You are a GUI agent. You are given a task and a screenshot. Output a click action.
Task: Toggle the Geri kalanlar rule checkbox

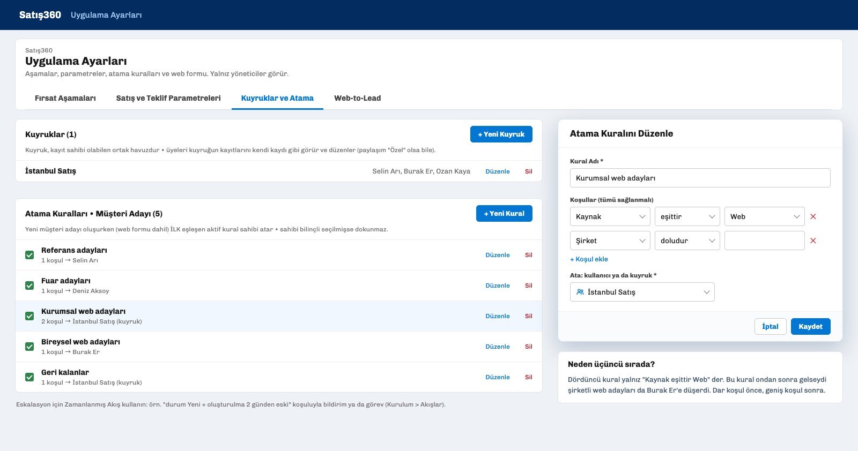tap(29, 377)
